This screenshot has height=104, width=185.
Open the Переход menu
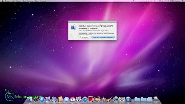[30, 1]
